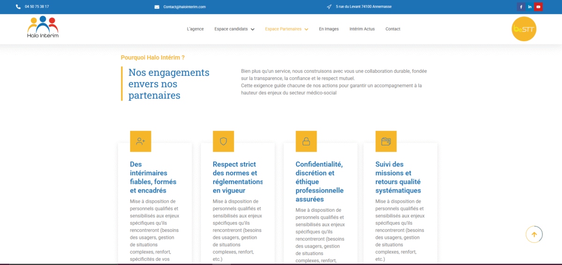Call the number 04 50 75 38 17
Screen dimensions: 562x265
coord(37,7)
